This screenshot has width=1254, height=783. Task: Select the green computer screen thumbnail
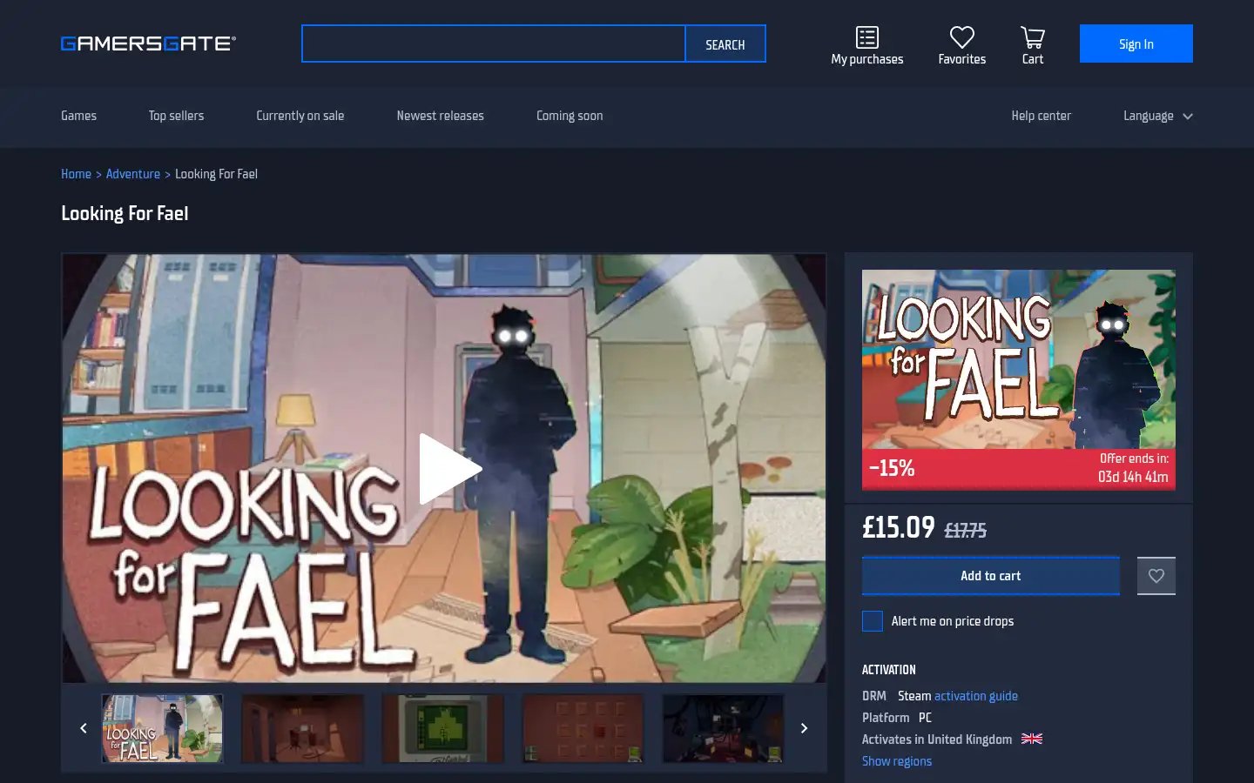[x=443, y=728]
